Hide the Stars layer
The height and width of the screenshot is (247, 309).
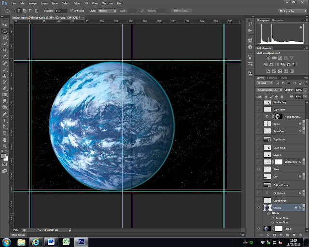click(x=259, y=169)
